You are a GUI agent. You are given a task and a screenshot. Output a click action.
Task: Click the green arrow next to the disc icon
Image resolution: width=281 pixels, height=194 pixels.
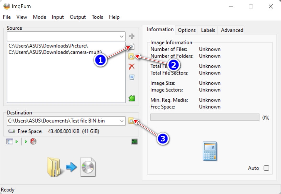pyautogui.click(x=26, y=142)
